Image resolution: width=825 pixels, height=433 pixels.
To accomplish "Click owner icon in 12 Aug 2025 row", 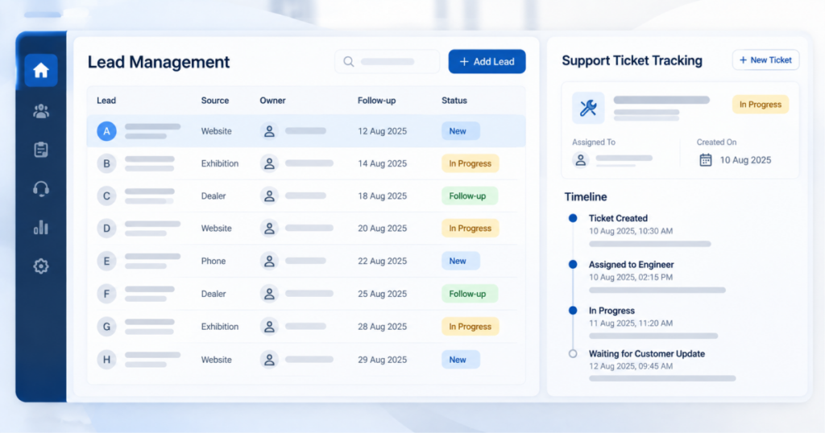I will tap(269, 131).
